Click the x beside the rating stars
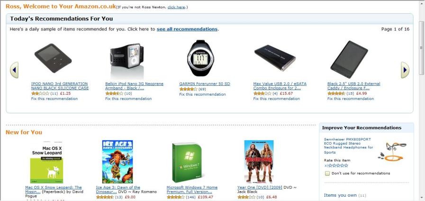This screenshot has height=201, width=425. pyautogui.click(x=326, y=165)
